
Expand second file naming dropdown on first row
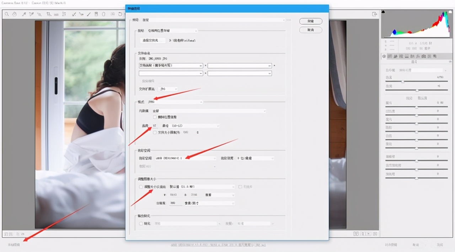(x=240, y=65)
